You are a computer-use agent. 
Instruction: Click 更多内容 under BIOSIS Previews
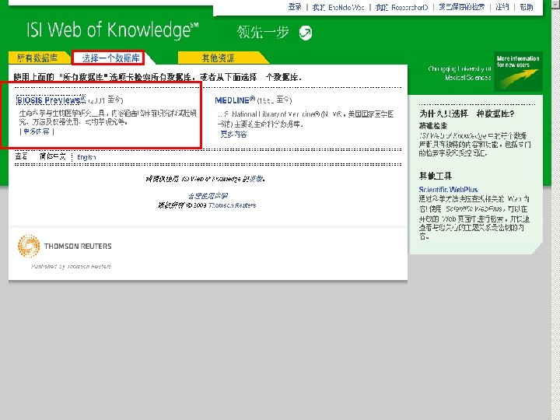(x=37, y=131)
